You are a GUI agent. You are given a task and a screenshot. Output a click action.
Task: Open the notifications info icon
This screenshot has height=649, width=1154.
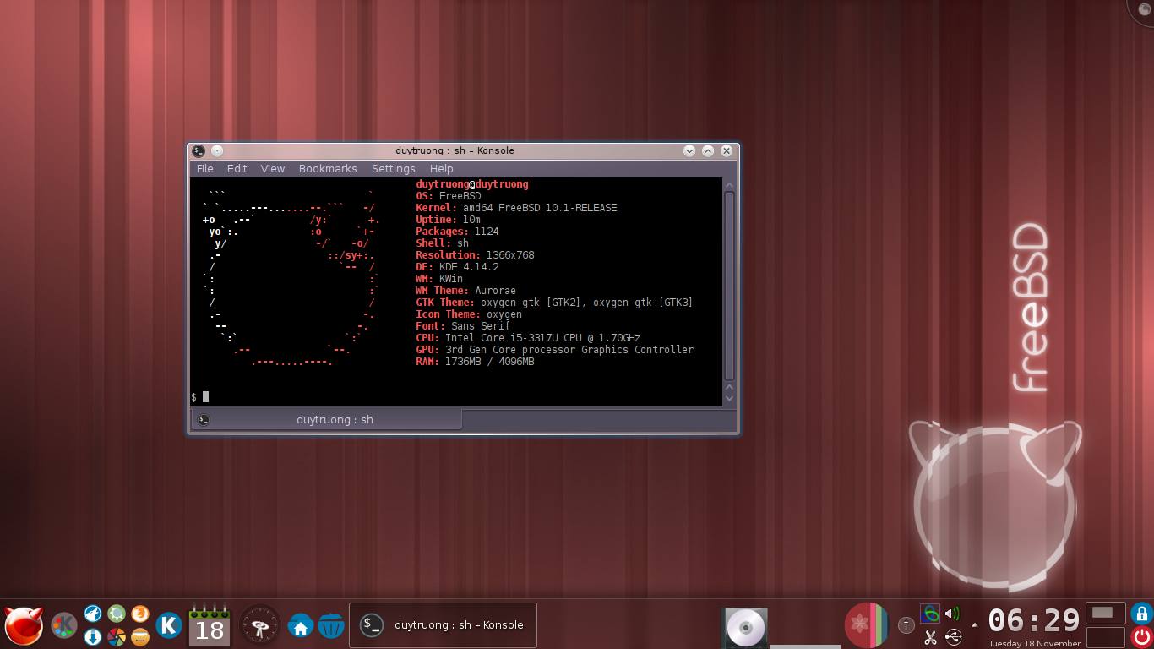[x=906, y=626]
